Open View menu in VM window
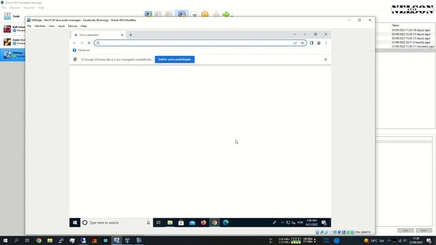 (52, 26)
